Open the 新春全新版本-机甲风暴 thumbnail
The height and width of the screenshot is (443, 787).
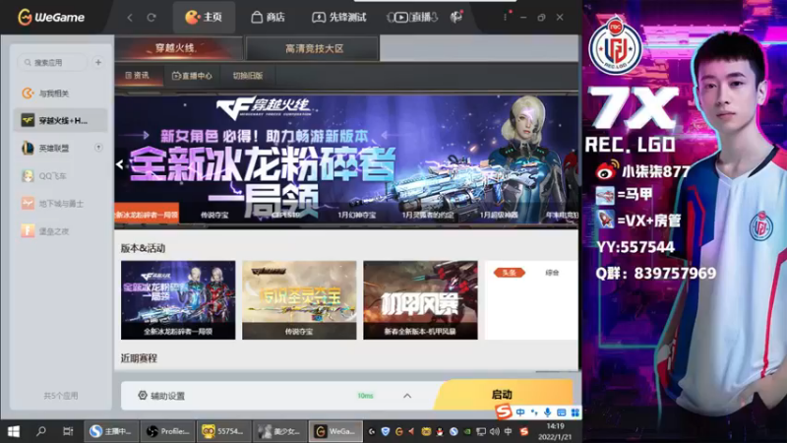pyautogui.click(x=420, y=300)
